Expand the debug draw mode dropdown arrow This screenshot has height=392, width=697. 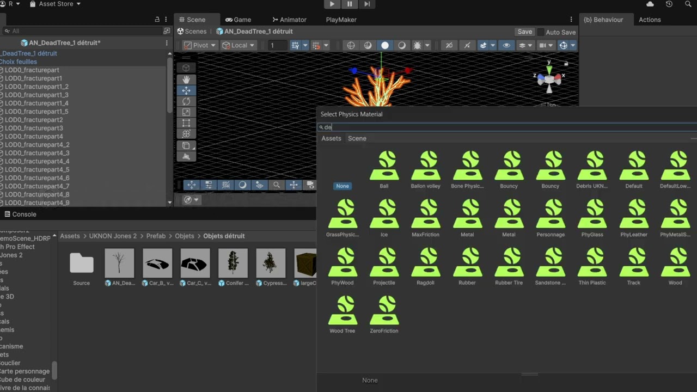pos(427,45)
